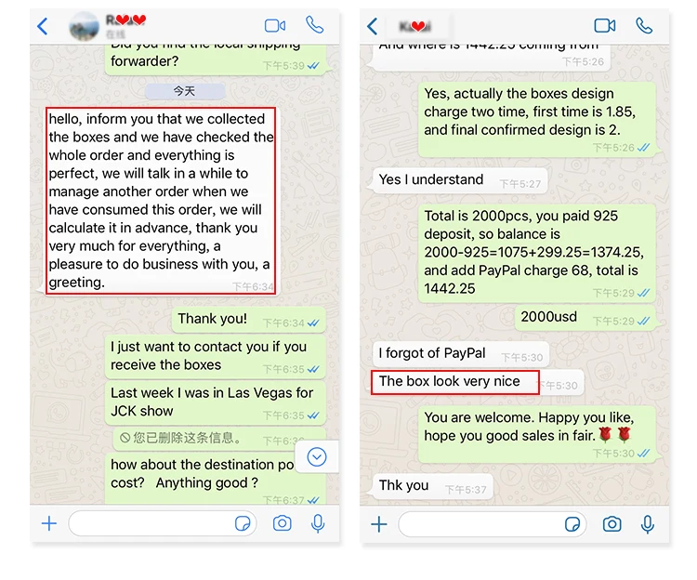This screenshot has width=697, height=580.
Task: Open the contact profile picture in the left chat
Action: [x=85, y=27]
